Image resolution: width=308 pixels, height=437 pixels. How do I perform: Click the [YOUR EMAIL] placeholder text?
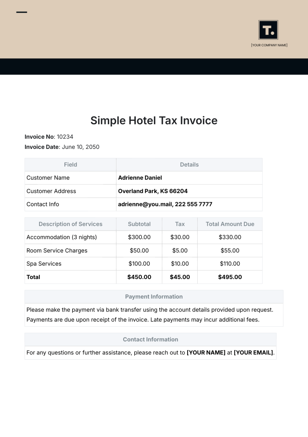click(x=253, y=352)
